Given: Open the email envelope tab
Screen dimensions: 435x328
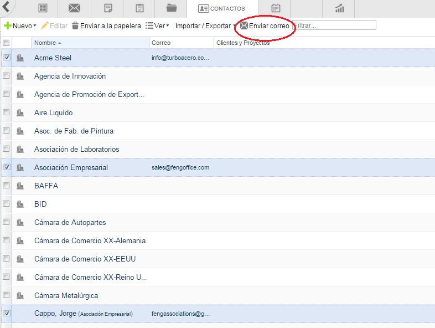Looking at the screenshot, I should click(74, 8).
